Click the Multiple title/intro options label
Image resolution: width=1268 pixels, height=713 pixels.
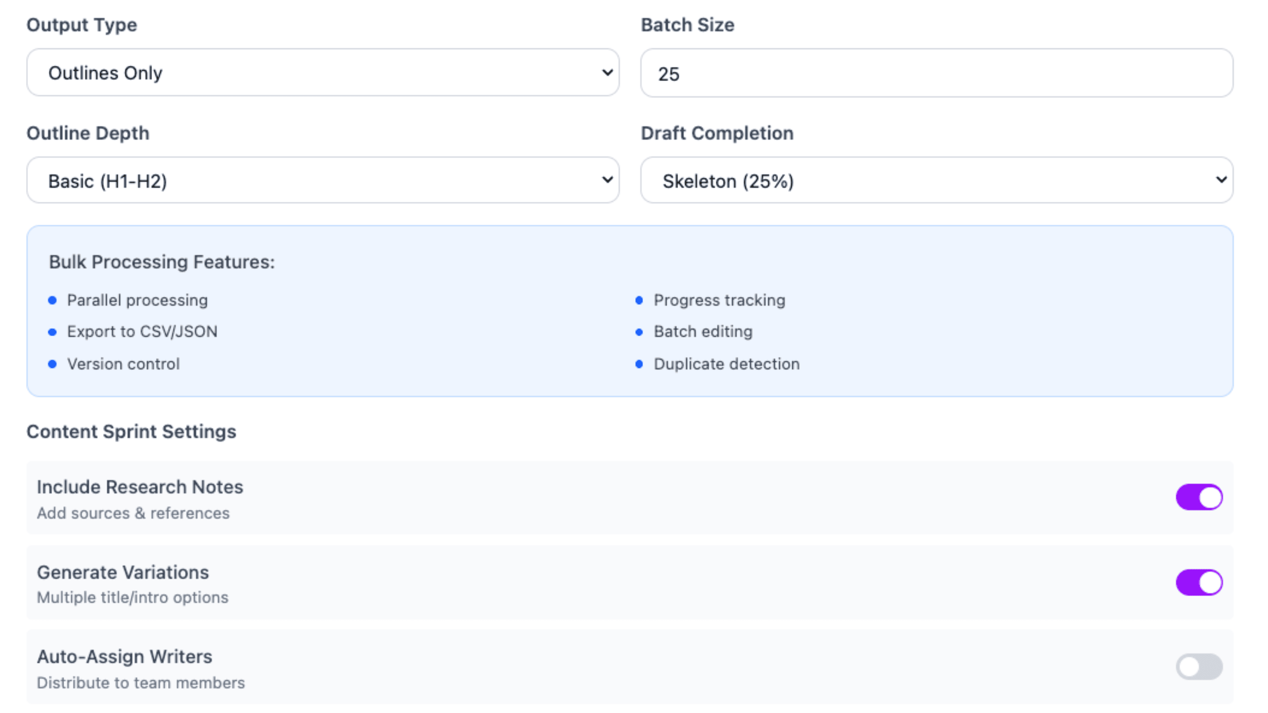pyautogui.click(x=132, y=598)
